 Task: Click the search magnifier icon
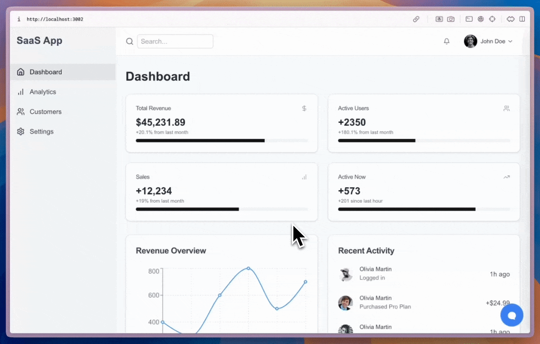click(129, 42)
